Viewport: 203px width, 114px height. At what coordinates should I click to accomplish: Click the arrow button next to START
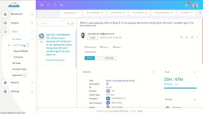coord(98,58)
